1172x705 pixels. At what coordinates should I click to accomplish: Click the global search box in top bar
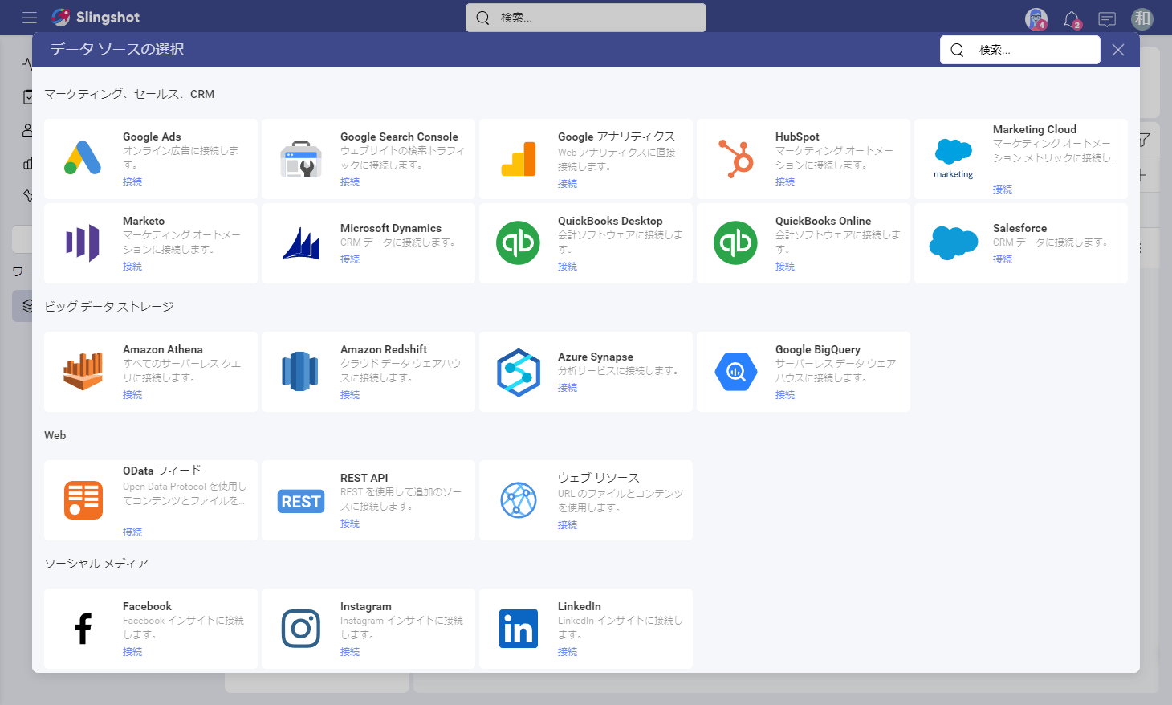click(586, 18)
